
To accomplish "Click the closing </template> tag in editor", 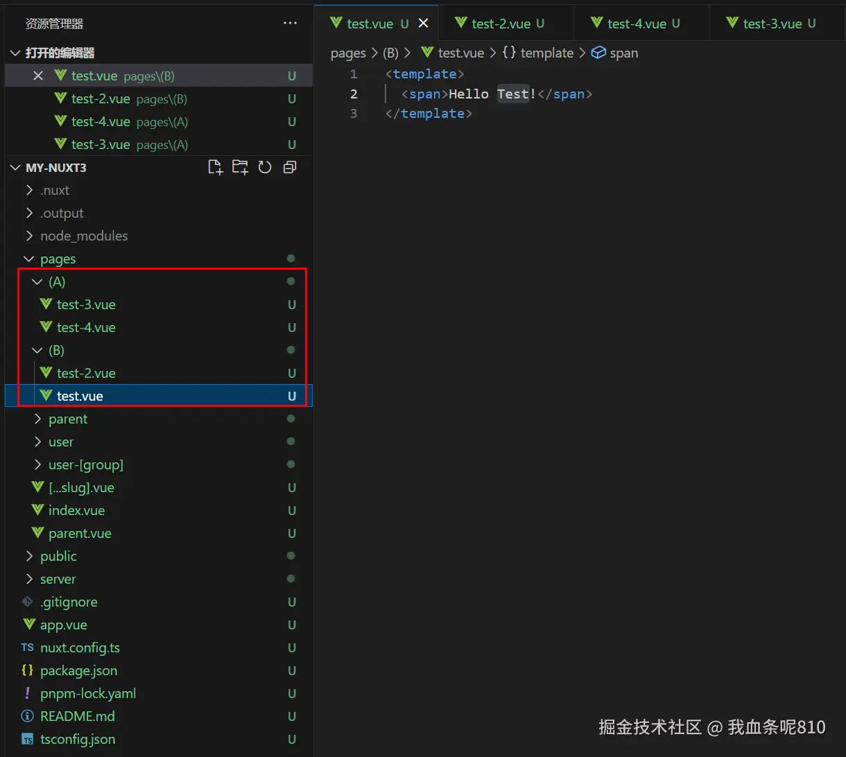I will [x=429, y=113].
